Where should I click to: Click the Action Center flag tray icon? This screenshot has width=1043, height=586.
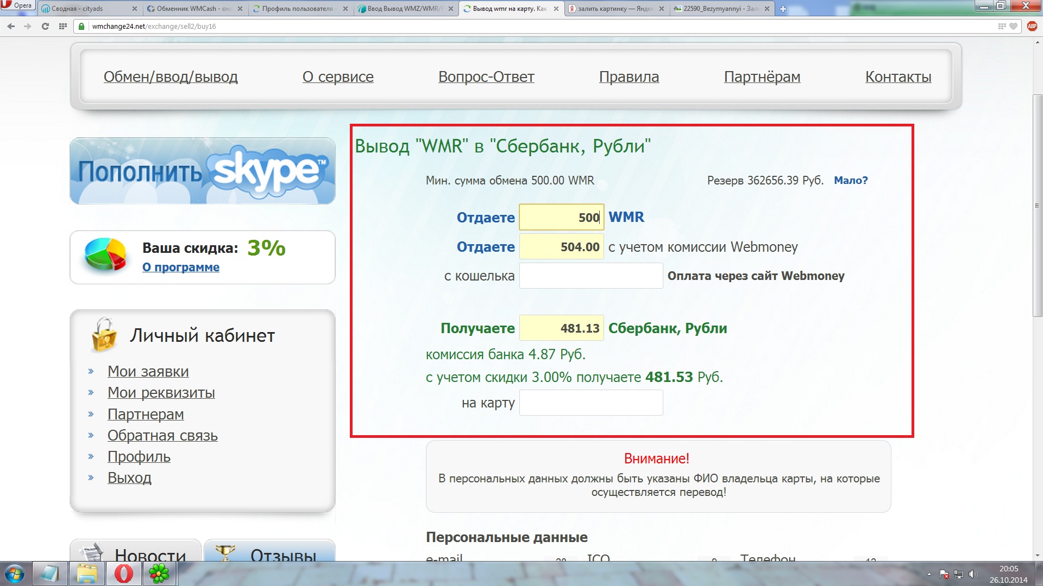[944, 574]
